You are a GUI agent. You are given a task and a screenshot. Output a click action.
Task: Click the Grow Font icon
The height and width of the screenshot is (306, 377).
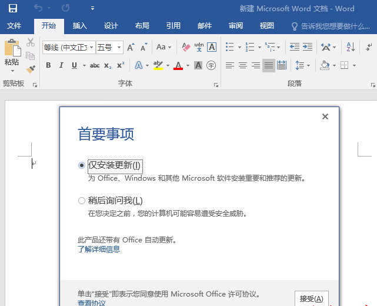(131, 47)
